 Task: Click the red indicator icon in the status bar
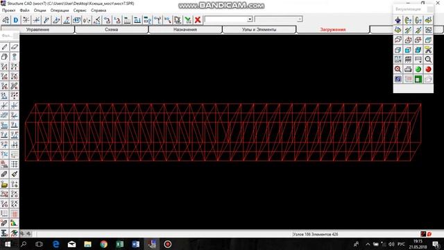pyautogui.click(x=429, y=234)
